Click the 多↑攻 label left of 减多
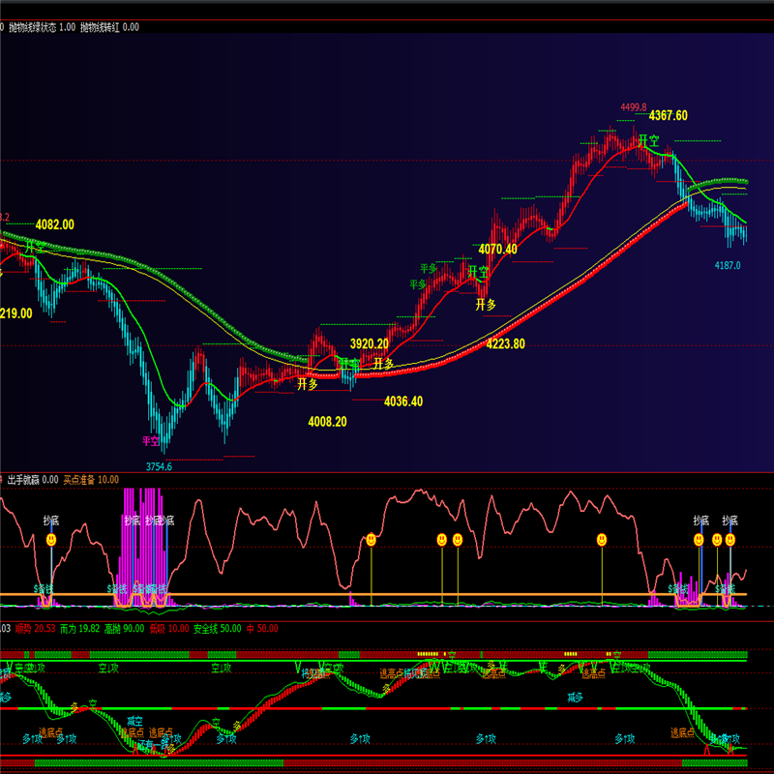Viewport: 774px width, 774px height. [x=486, y=739]
